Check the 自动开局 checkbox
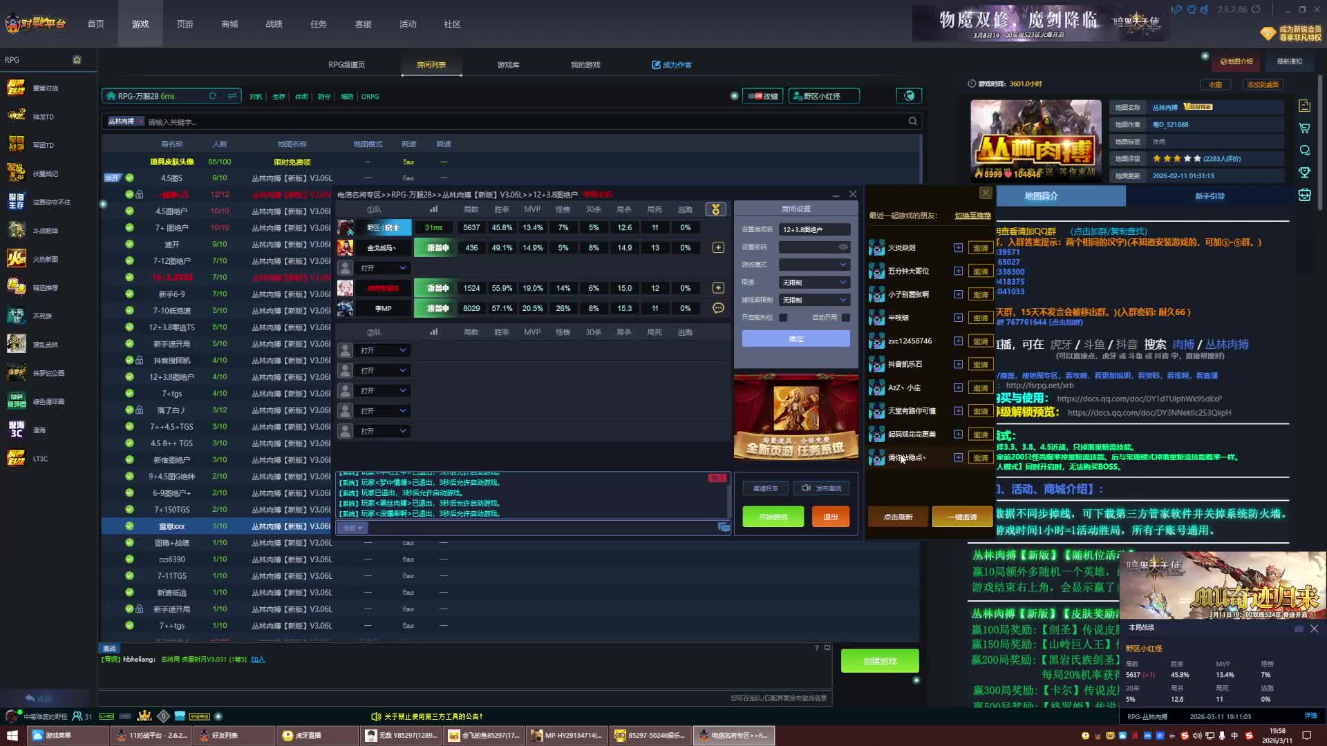The width and height of the screenshot is (1327, 746). 845,318
